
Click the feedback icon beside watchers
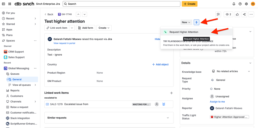pyautogui.click(x=218, y=14)
